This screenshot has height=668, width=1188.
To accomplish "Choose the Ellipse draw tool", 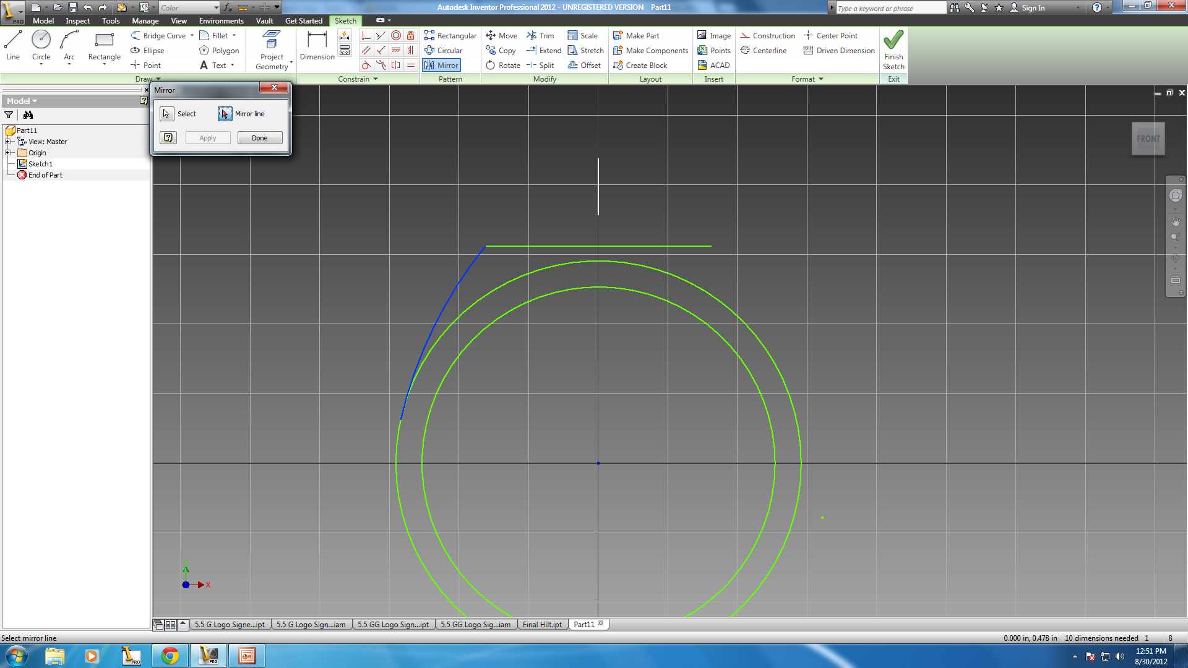I will coord(147,51).
